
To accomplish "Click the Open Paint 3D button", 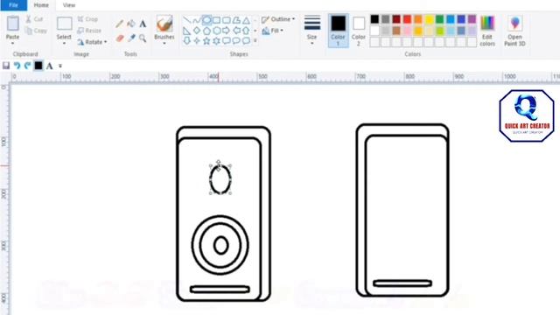I will 514,31.
